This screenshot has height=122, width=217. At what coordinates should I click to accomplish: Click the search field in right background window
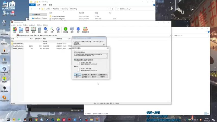tap(190, 36)
